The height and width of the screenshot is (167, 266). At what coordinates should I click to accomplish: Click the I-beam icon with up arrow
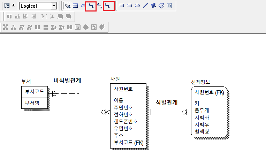coord(62,27)
